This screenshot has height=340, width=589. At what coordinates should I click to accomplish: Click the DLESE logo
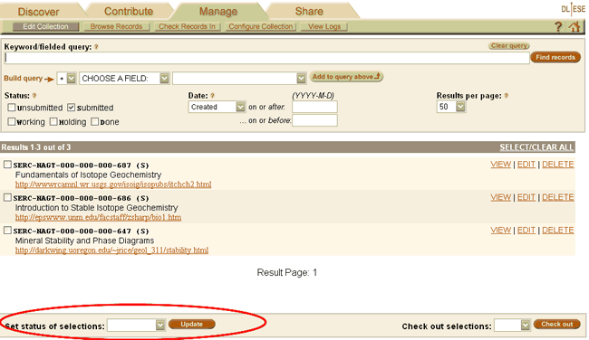(574, 9)
